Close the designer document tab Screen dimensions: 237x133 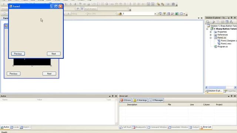(x=201, y=18)
